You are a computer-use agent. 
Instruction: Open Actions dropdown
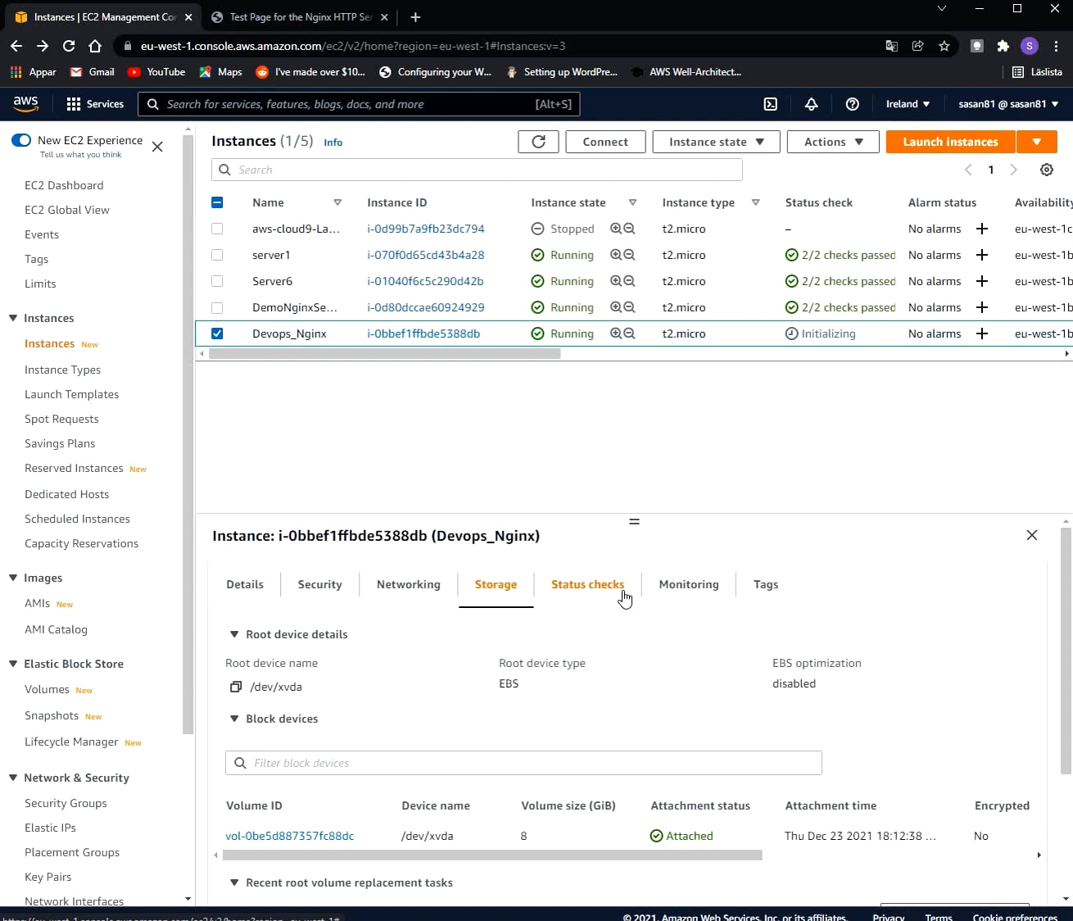point(833,142)
